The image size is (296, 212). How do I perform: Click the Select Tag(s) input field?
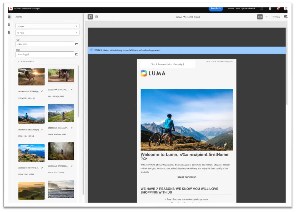(x=45, y=54)
